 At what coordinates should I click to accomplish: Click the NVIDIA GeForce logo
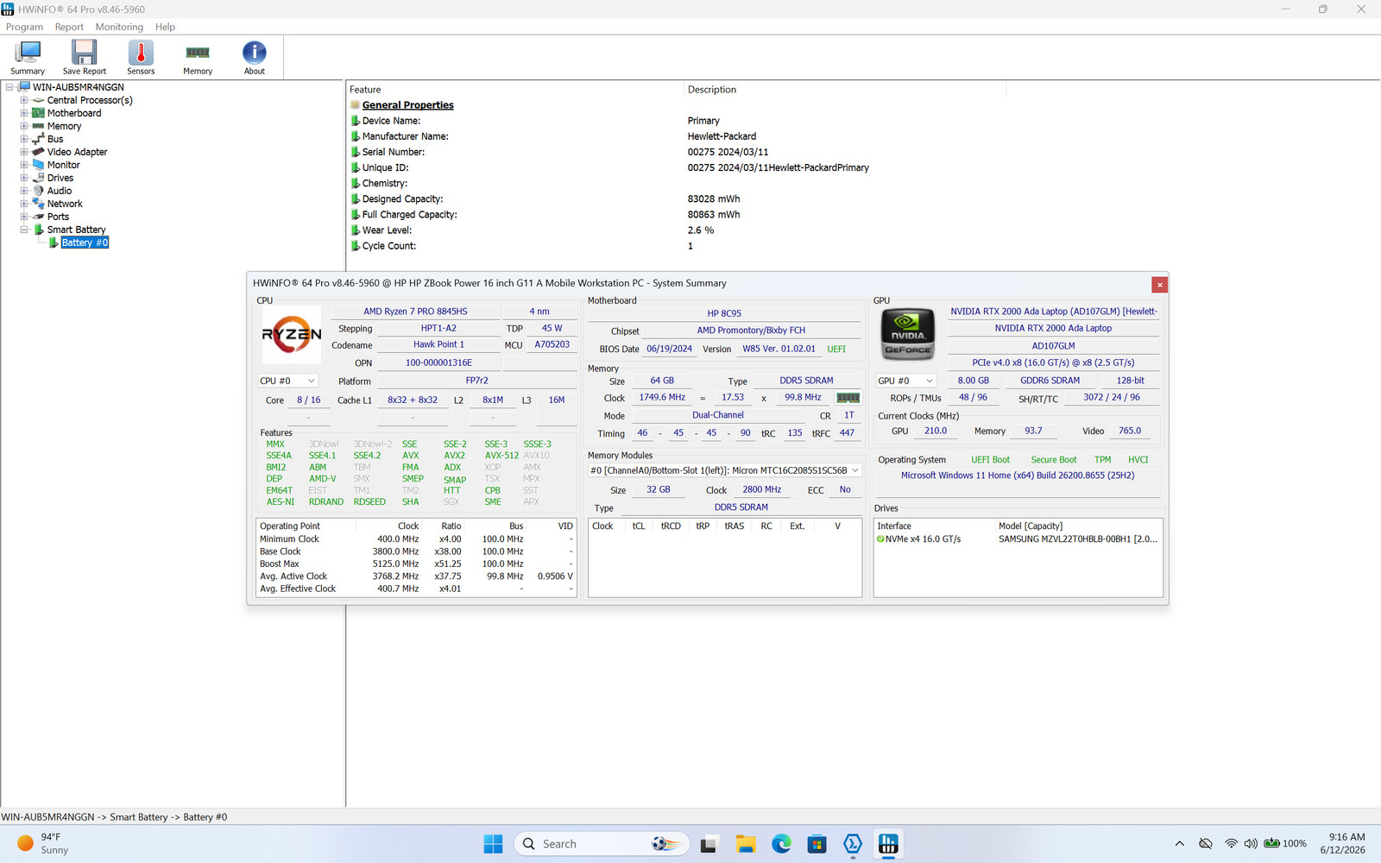[907, 334]
